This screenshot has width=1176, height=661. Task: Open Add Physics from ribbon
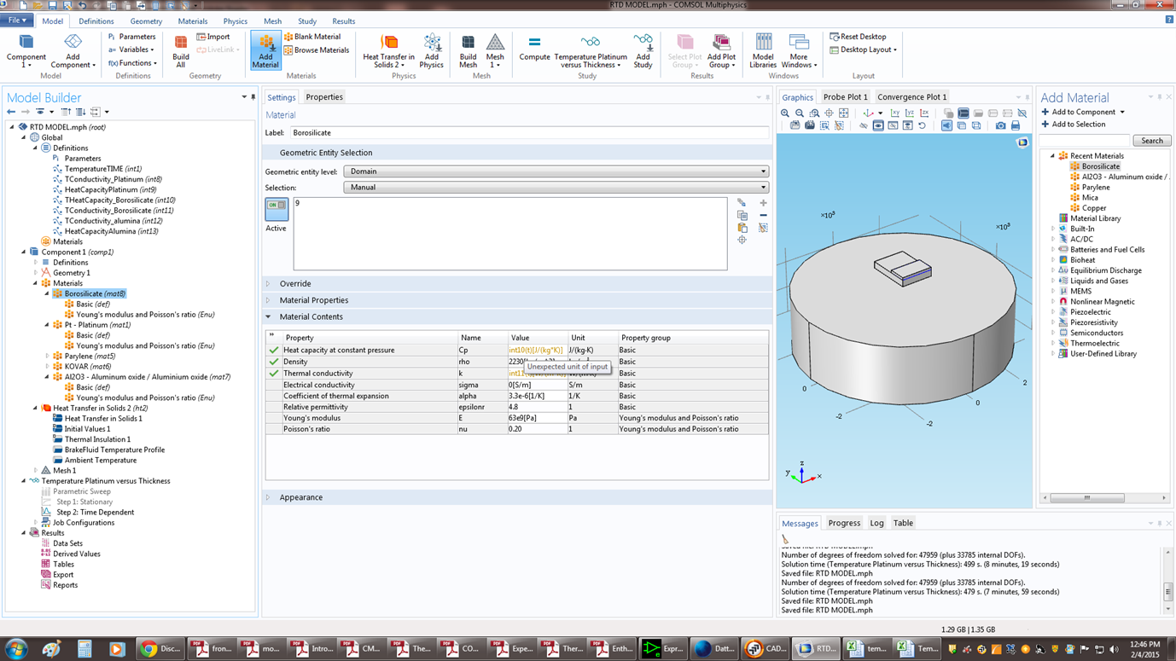(432, 51)
